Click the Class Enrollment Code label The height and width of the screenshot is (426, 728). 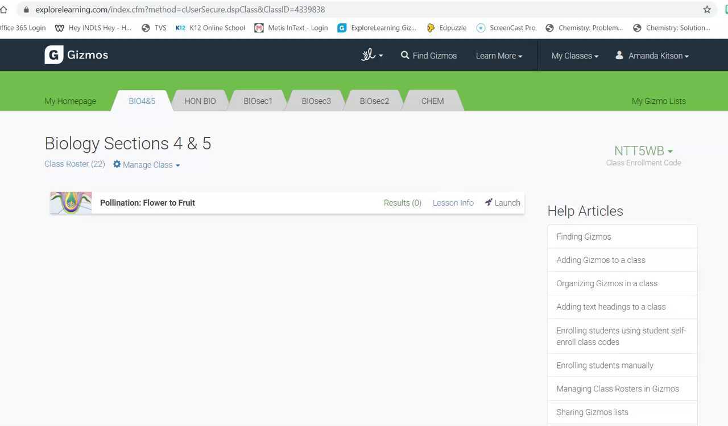coord(643,163)
